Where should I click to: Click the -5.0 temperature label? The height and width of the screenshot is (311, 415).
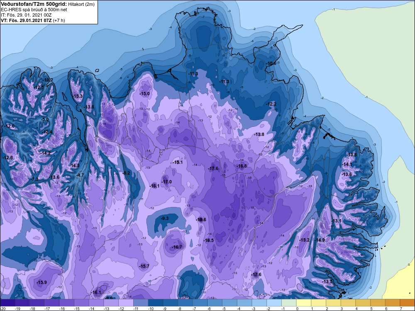(45, 120)
